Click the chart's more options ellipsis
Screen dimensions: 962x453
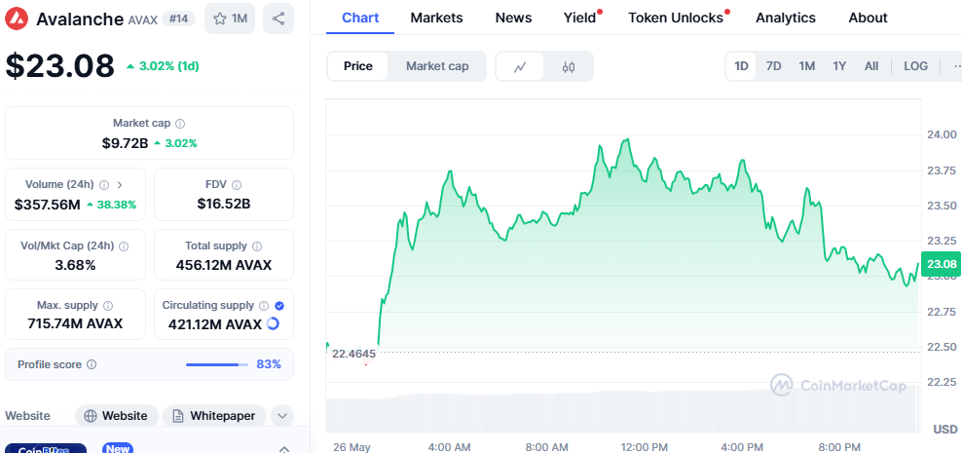pyautogui.click(x=956, y=66)
